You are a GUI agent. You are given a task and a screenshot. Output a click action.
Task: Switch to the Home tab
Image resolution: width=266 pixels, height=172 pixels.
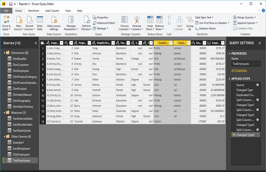point(18,11)
